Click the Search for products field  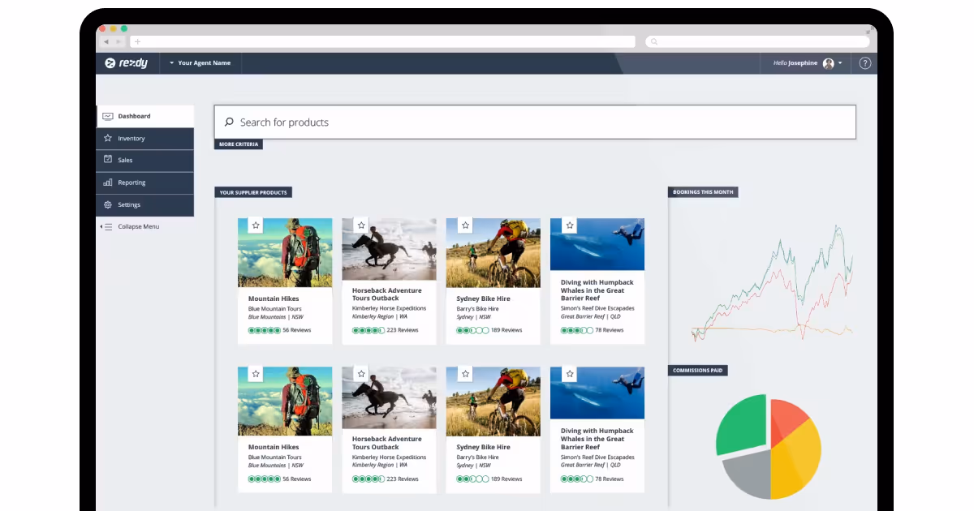click(535, 122)
